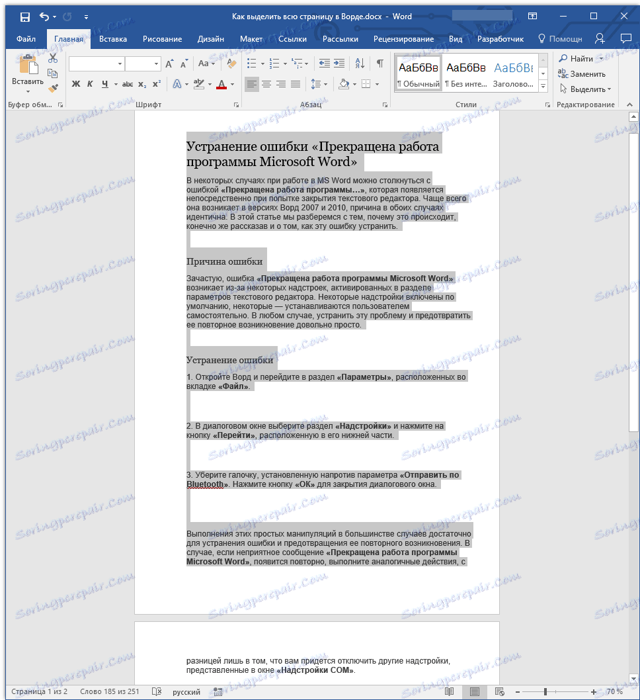This screenshot has height=700, width=640.
Task: Customize the Quick Access Toolbar
Action: click(86, 17)
